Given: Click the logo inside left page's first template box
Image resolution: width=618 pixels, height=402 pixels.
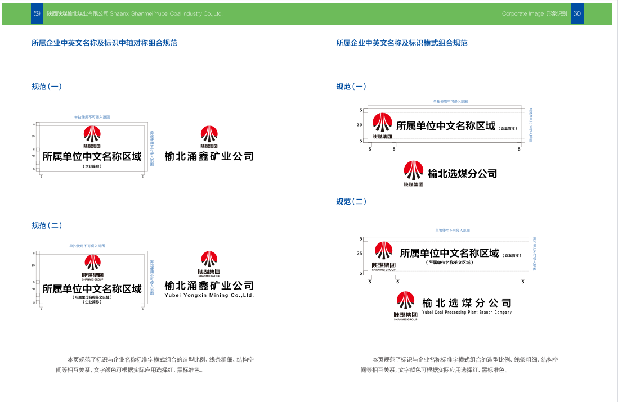Looking at the screenshot, I should (92, 136).
